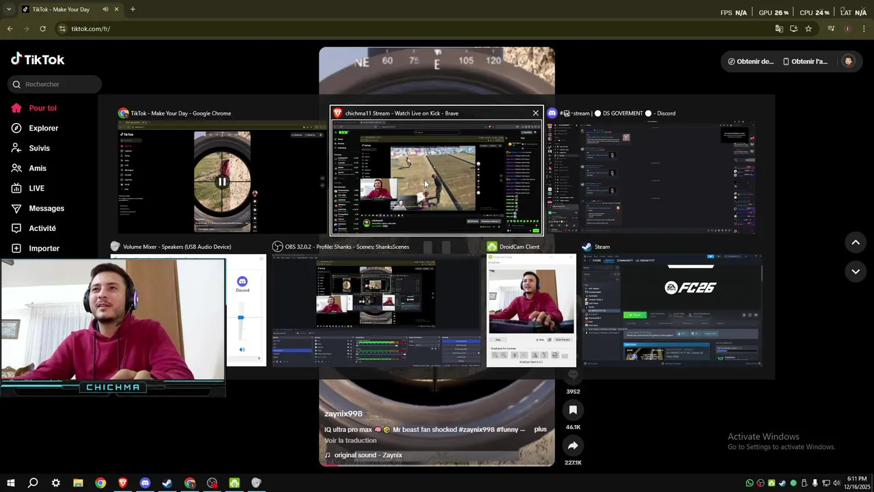This screenshot has width=874, height=492.
Task: Click the install app icon in address bar
Action: pos(793,29)
